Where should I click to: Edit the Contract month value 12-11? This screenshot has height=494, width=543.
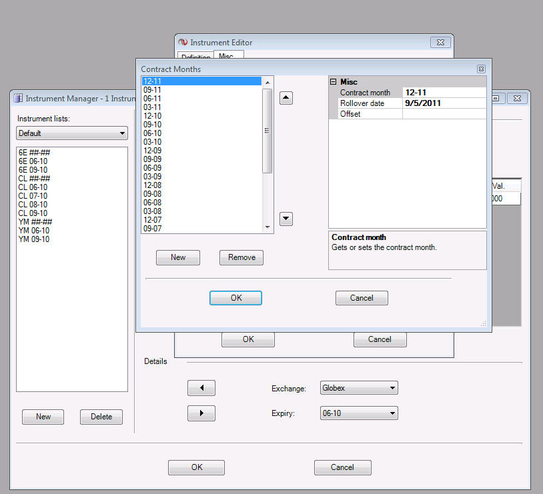444,93
